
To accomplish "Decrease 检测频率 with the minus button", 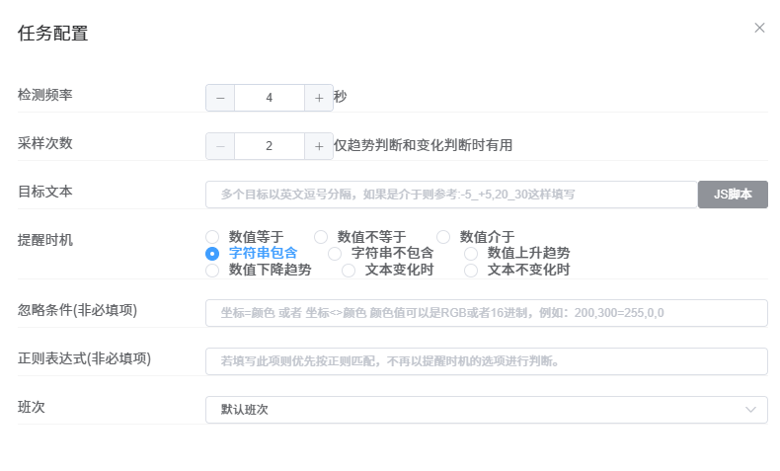I will [x=220, y=98].
